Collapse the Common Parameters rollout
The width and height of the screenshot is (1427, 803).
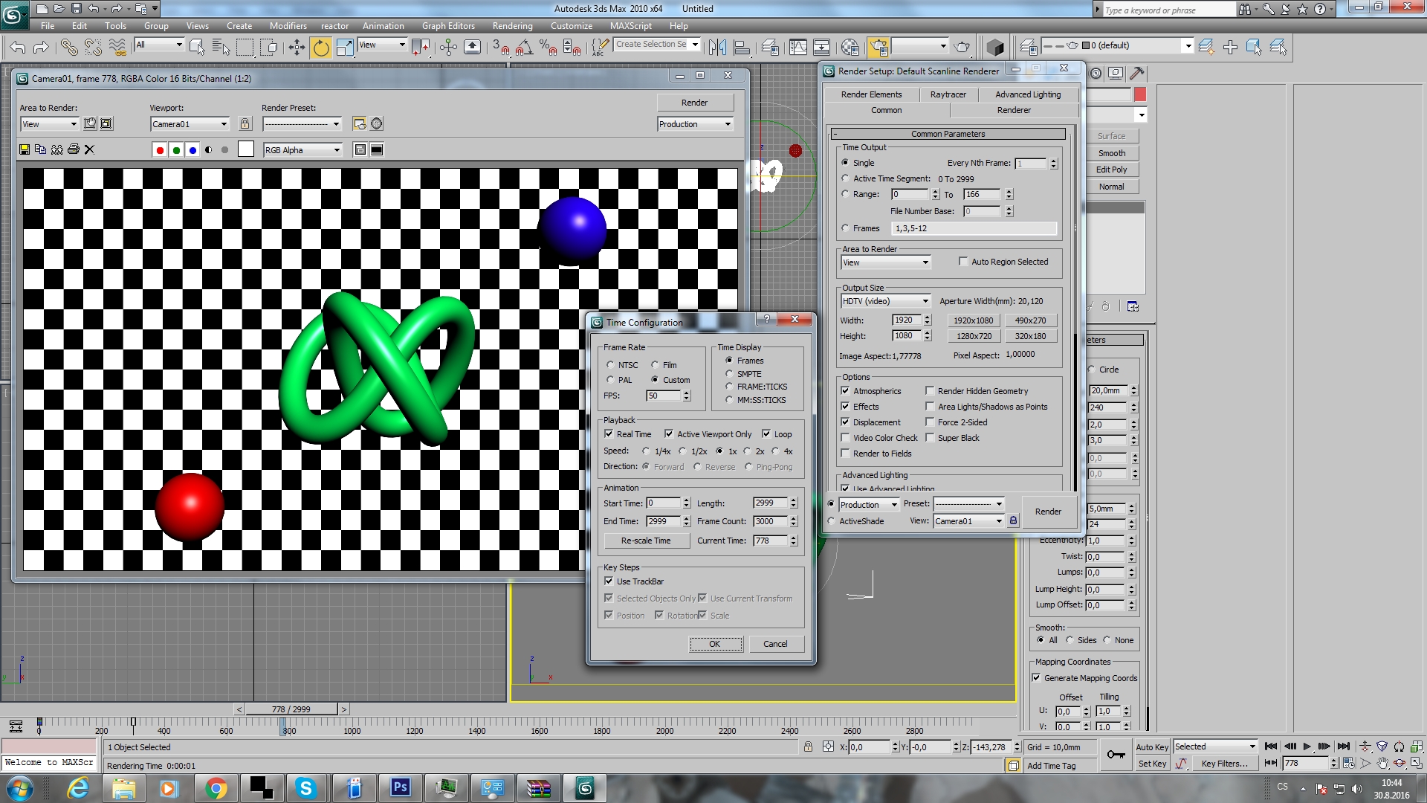point(948,134)
